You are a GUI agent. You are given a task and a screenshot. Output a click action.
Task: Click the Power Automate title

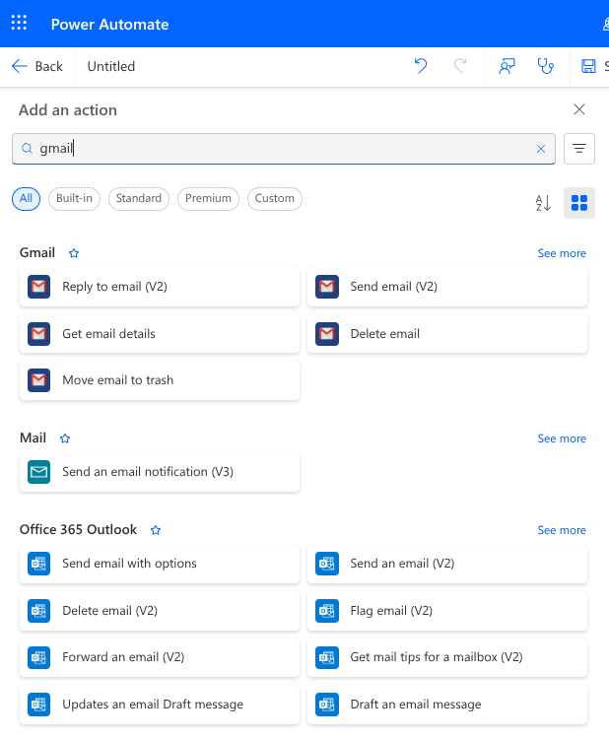(x=109, y=24)
